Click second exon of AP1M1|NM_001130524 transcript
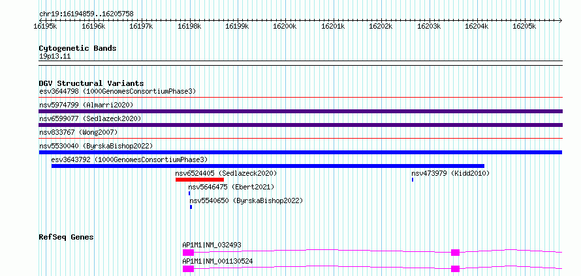 click(456, 269)
